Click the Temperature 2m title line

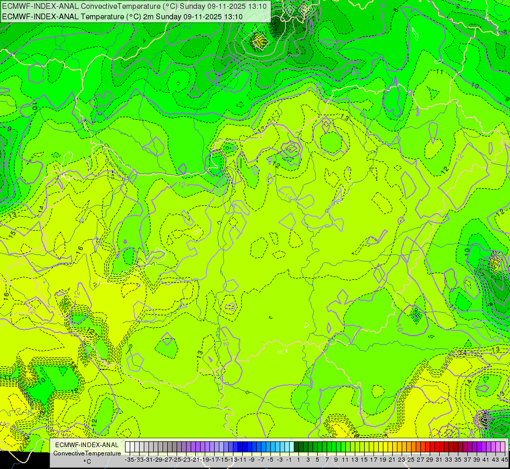(122, 17)
